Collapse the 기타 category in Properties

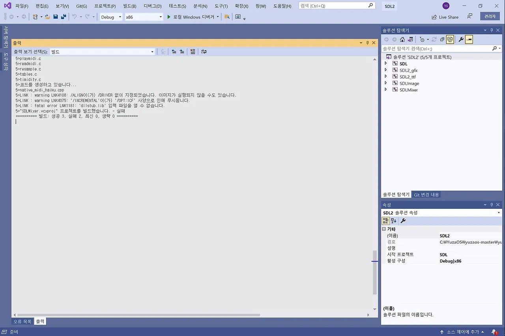coord(384,229)
